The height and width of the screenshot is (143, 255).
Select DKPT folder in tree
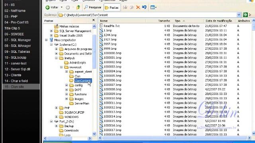click(78, 90)
